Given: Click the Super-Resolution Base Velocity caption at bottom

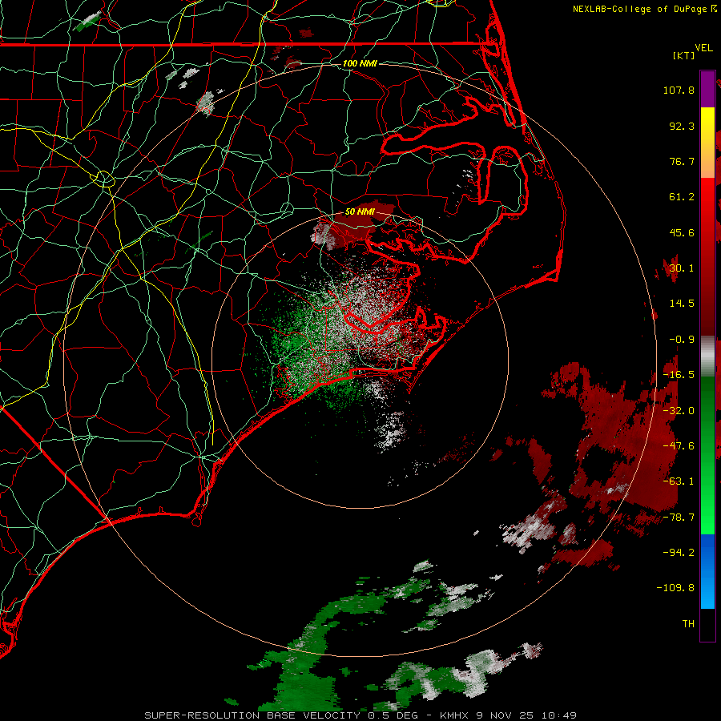Looking at the screenshot, I should (x=360, y=715).
